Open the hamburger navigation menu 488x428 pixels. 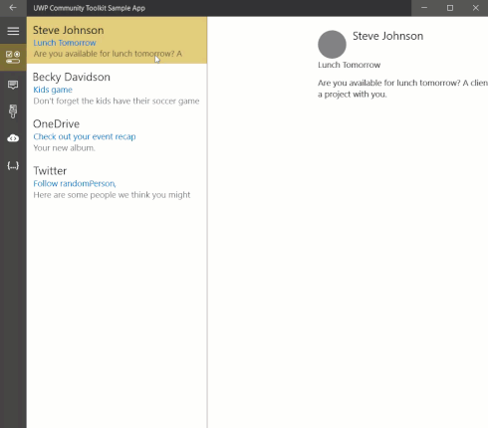pos(13,31)
